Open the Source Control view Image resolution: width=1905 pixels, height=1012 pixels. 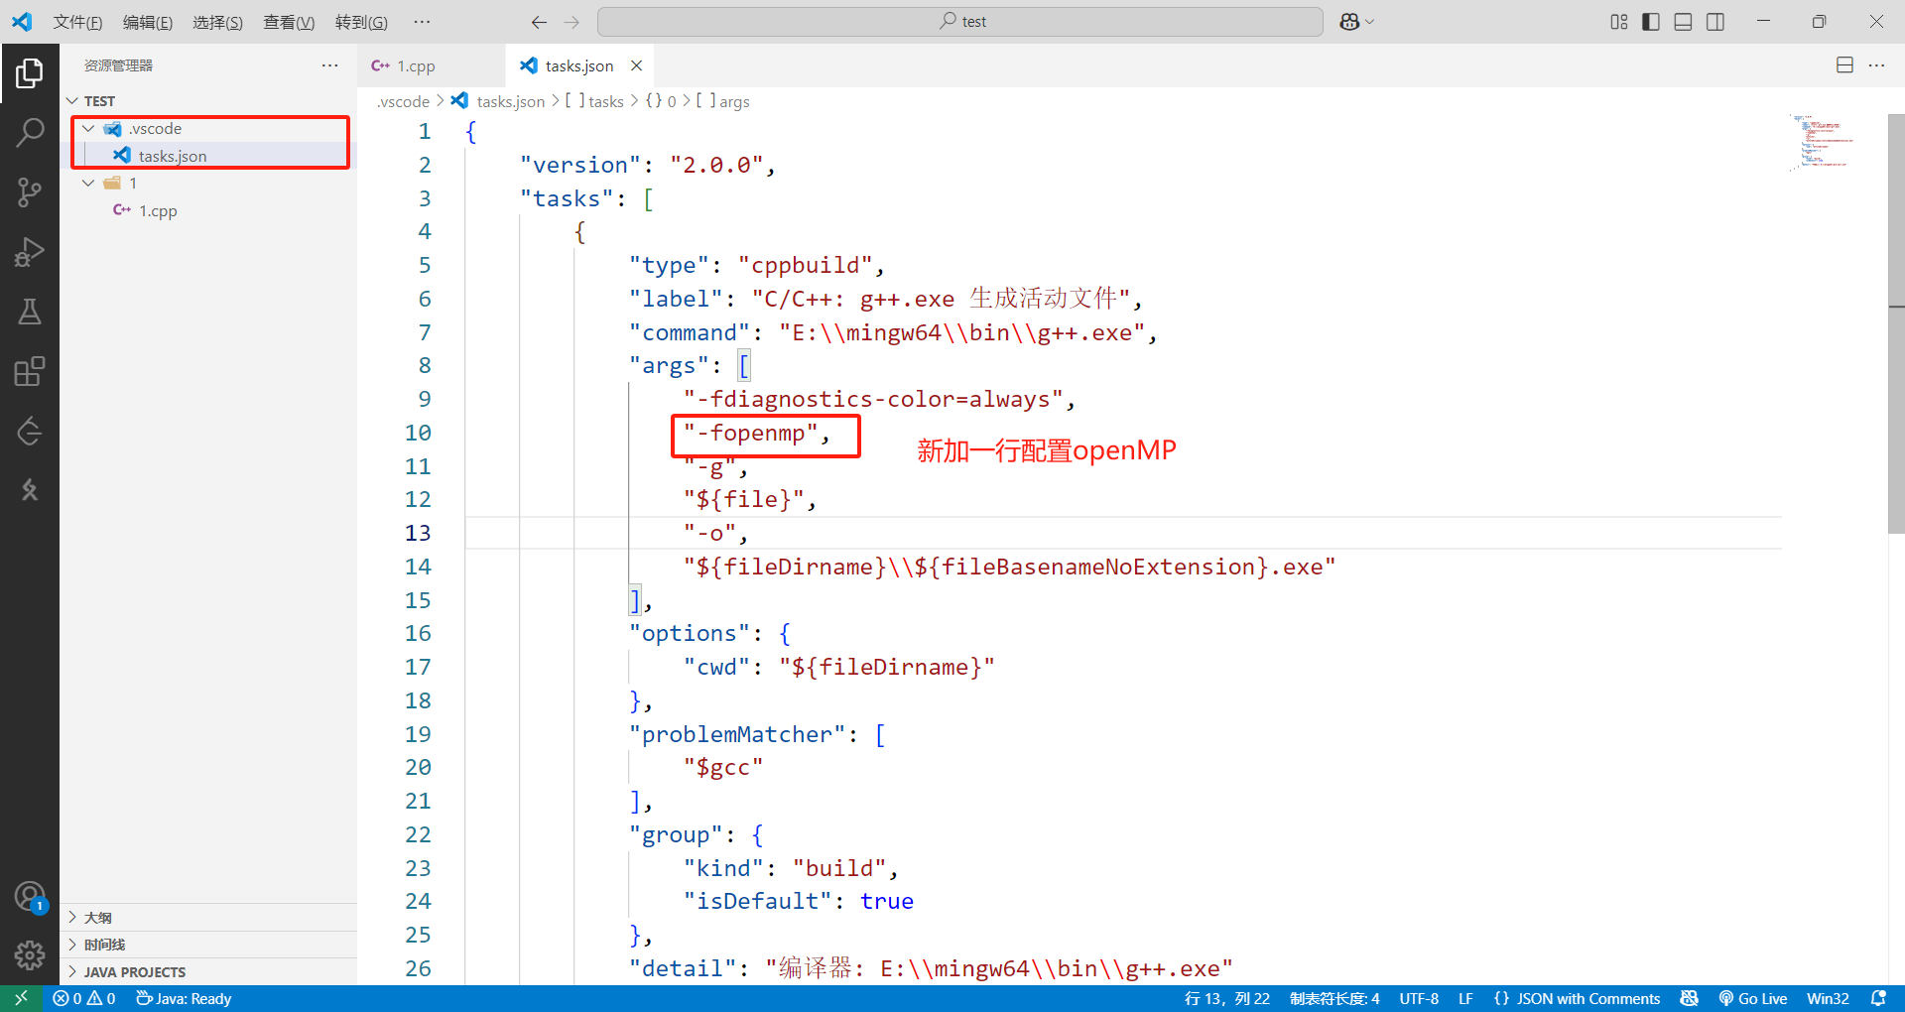30,191
